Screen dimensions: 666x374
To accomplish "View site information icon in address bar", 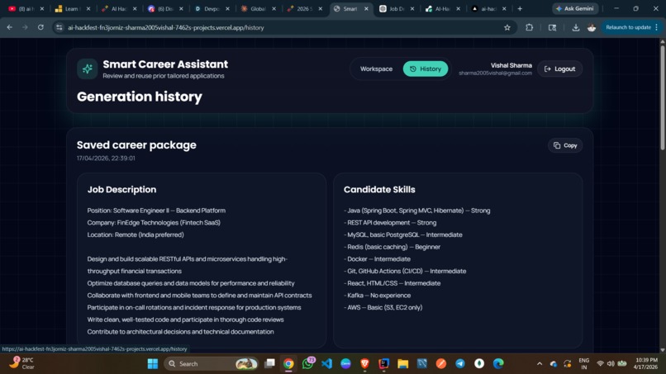I will (x=59, y=27).
